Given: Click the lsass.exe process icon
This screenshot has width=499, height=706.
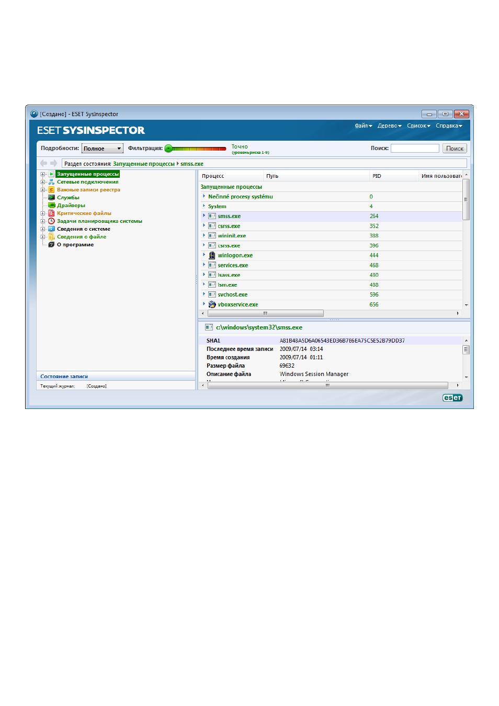Looking at the screenshot, I should 212,275.
